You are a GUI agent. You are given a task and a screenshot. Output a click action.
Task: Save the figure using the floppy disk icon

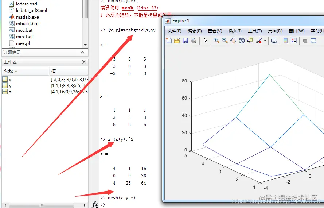(186, 41)
